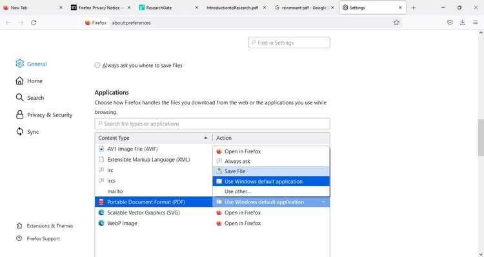Sort by the Action column header
The height and width of the screenshot is (257, 484).
(271, 138)
